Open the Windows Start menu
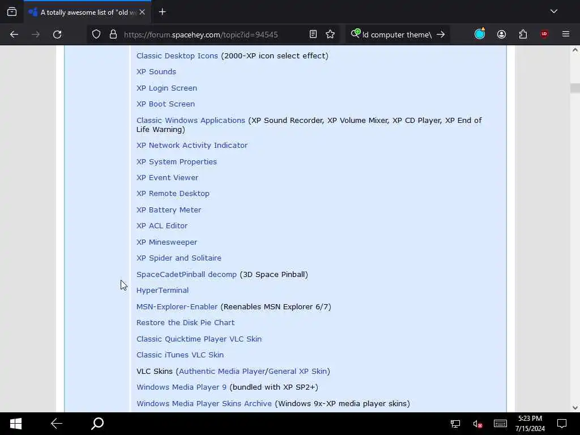580x435 pixels. click(x=15, y=424)
